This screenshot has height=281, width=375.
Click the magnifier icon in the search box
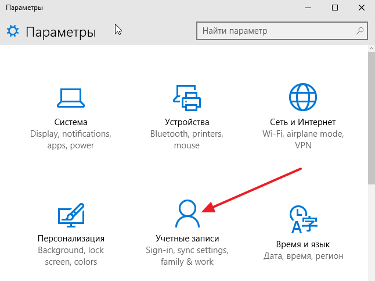click(360, 30)
